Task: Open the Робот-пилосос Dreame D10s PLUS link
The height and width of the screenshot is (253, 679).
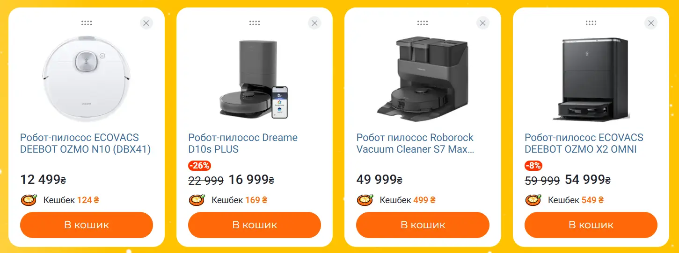Action: pyautogui.click(x=243, y=143)
